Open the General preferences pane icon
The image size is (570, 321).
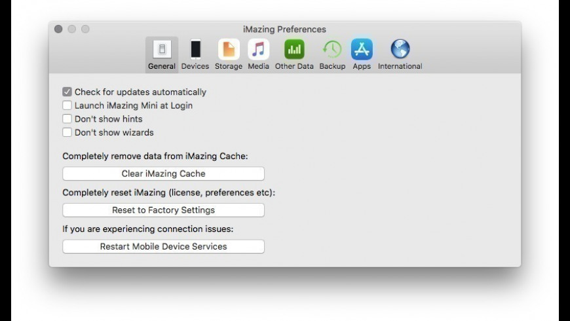(x=161, y=50)
